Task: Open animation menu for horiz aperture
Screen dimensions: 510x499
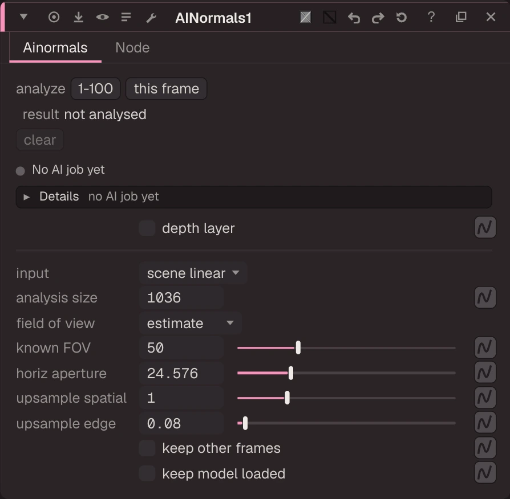Action: 485,373
